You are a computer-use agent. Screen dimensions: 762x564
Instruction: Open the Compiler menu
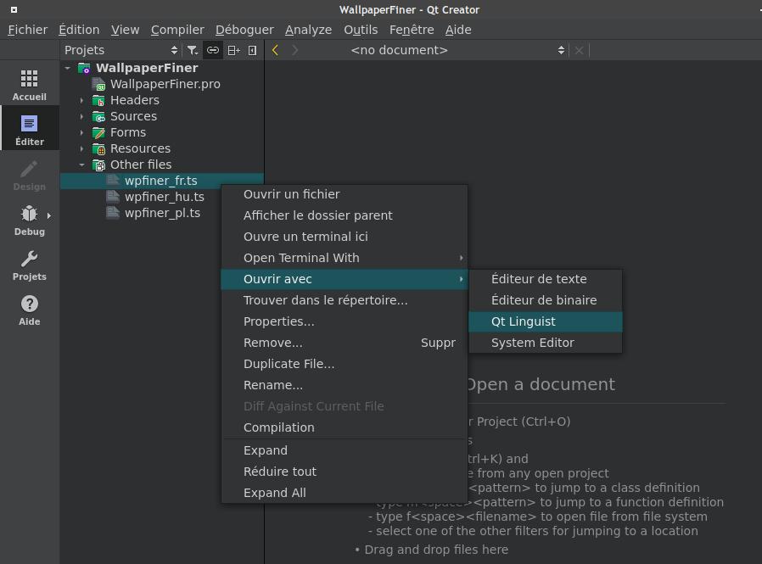pyautogui.click(x=177, y=30)
